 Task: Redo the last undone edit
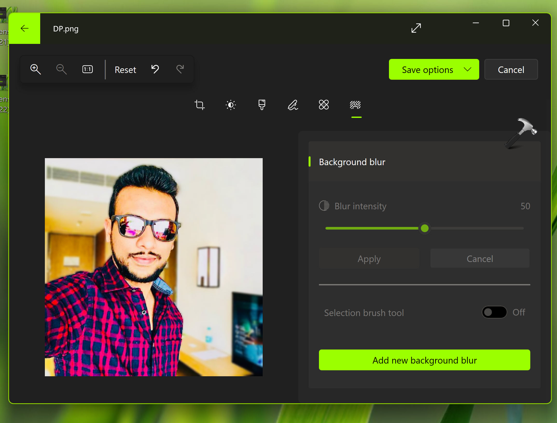180,69
